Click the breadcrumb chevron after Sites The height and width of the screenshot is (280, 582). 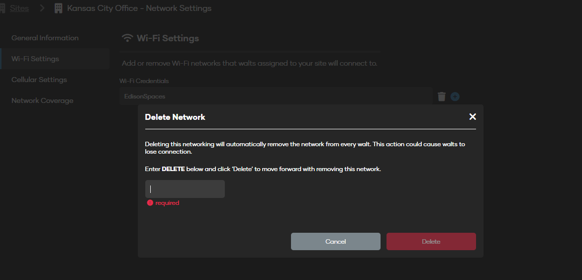tap(42, 8)
